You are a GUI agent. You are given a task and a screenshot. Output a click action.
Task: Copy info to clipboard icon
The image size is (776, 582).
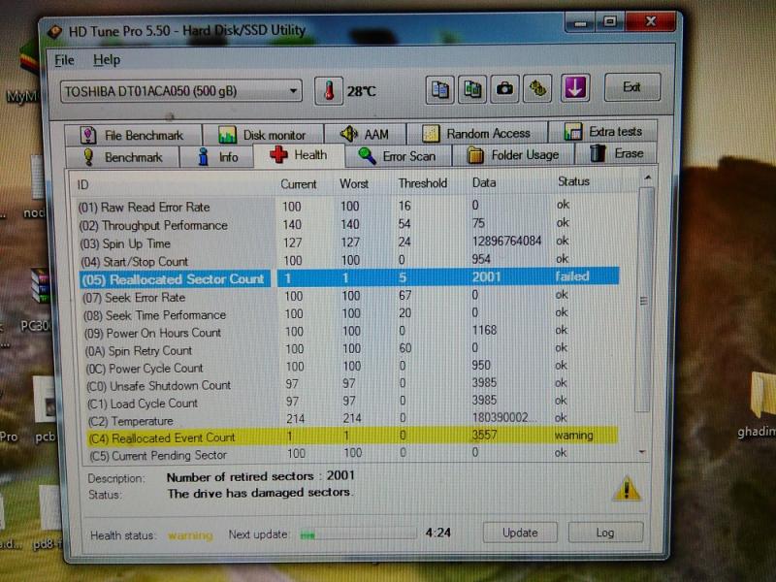[439, 89]
